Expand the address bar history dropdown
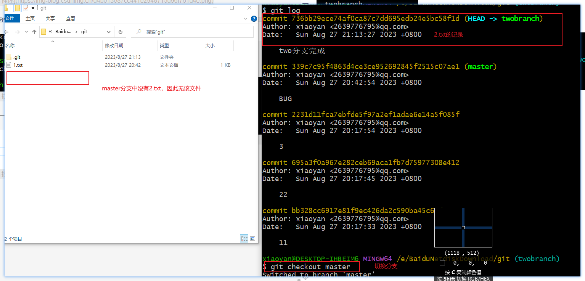 tap(109, 32)
